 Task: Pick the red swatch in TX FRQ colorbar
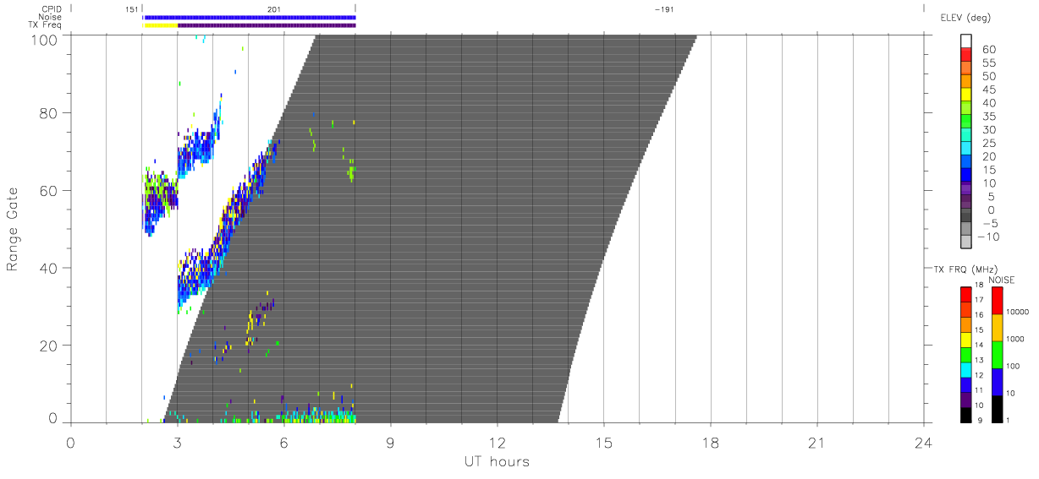click(966, 294)
